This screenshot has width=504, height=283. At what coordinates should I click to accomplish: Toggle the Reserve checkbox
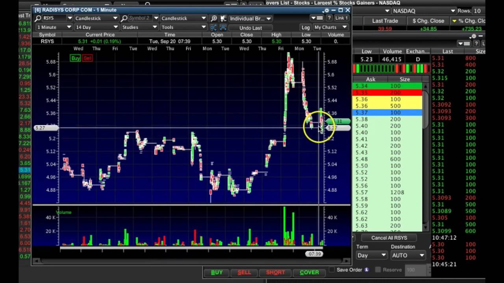[x=378, y=270]
